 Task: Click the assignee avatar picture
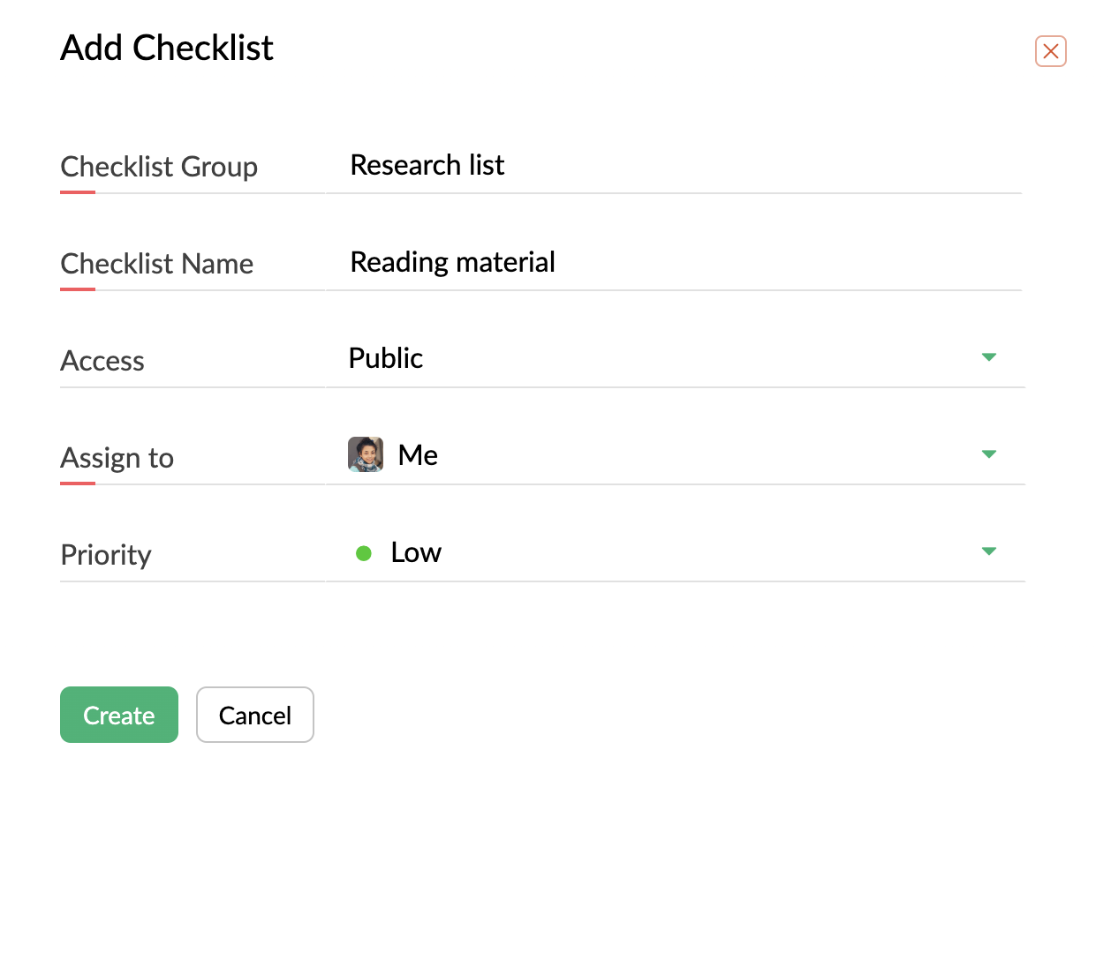pyautogui.click(x=366, y=455)
